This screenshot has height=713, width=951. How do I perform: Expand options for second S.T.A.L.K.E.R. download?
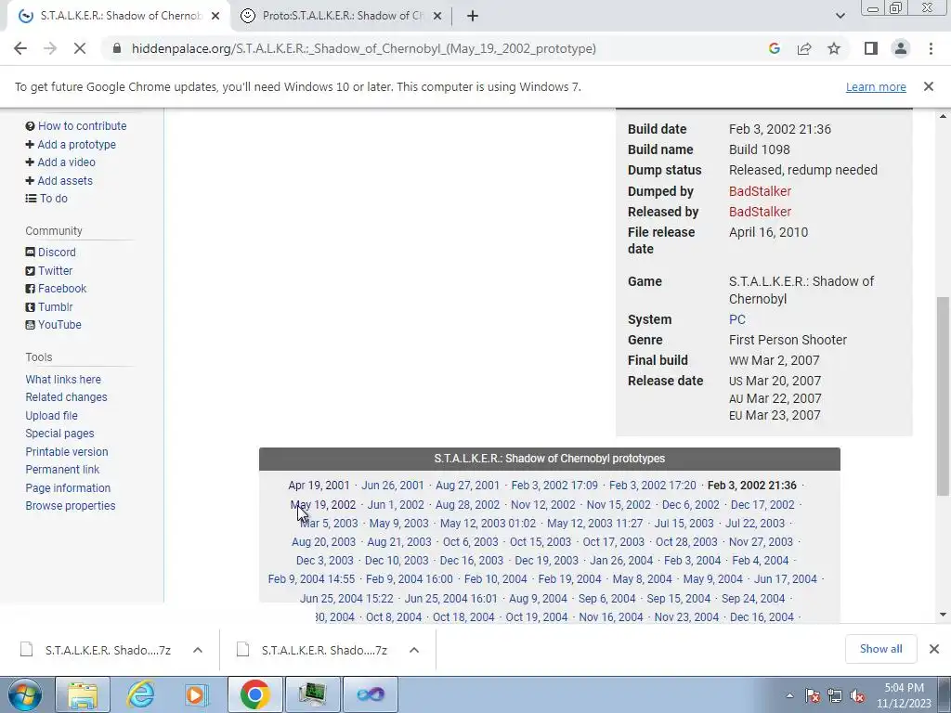(414, 650)
